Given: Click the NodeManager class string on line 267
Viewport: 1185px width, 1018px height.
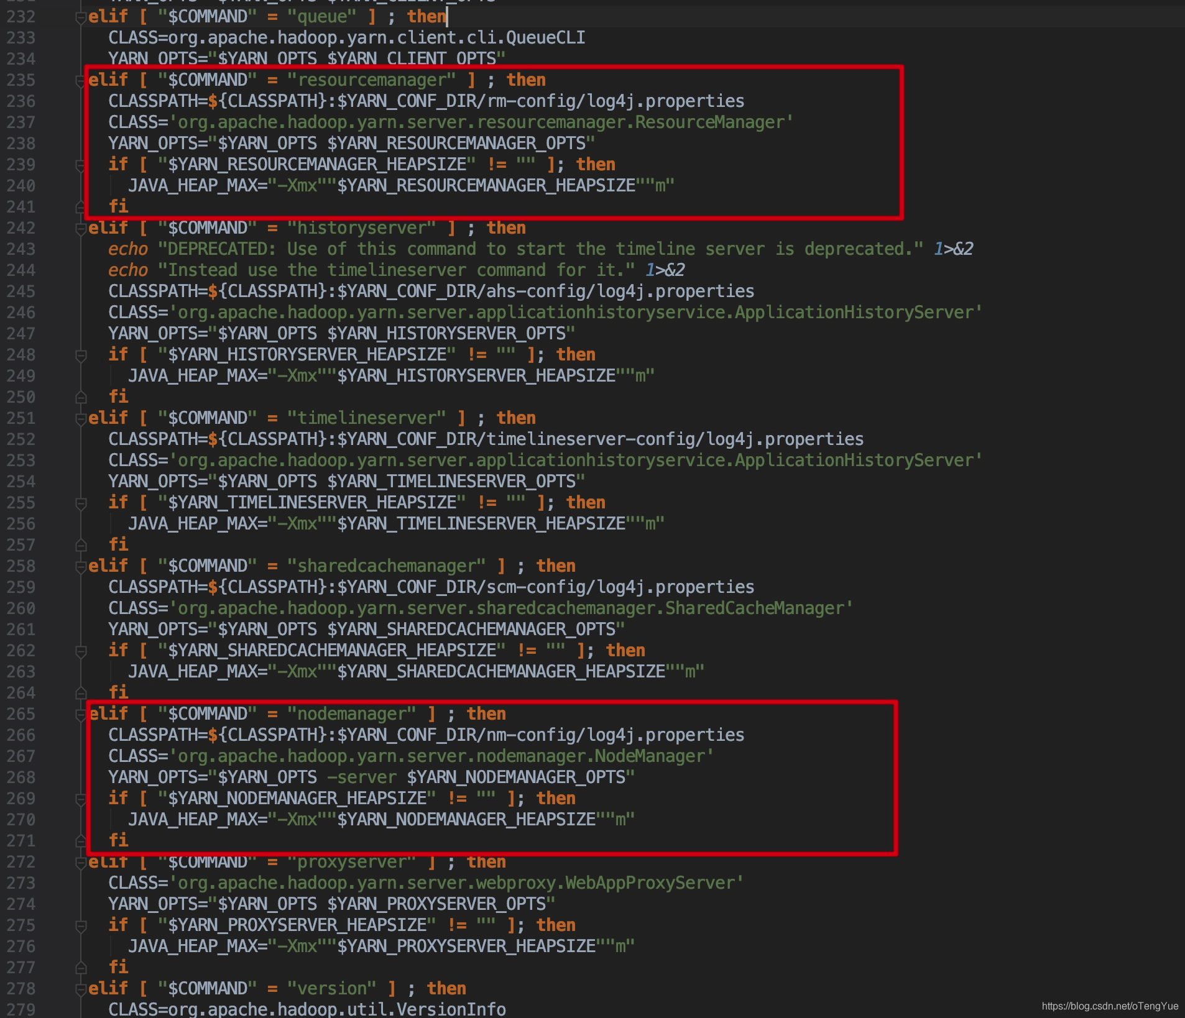Looking at the screenshot, I should (441, 756).
